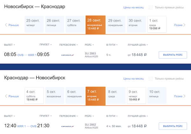
Task: Click right arrow 'Позже' in Novosibirsk–Krasnodar dates
Action: click(180, 25)
